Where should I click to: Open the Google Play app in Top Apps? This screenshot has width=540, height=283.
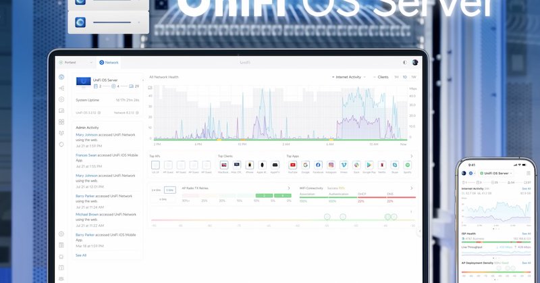pos(369,165)
